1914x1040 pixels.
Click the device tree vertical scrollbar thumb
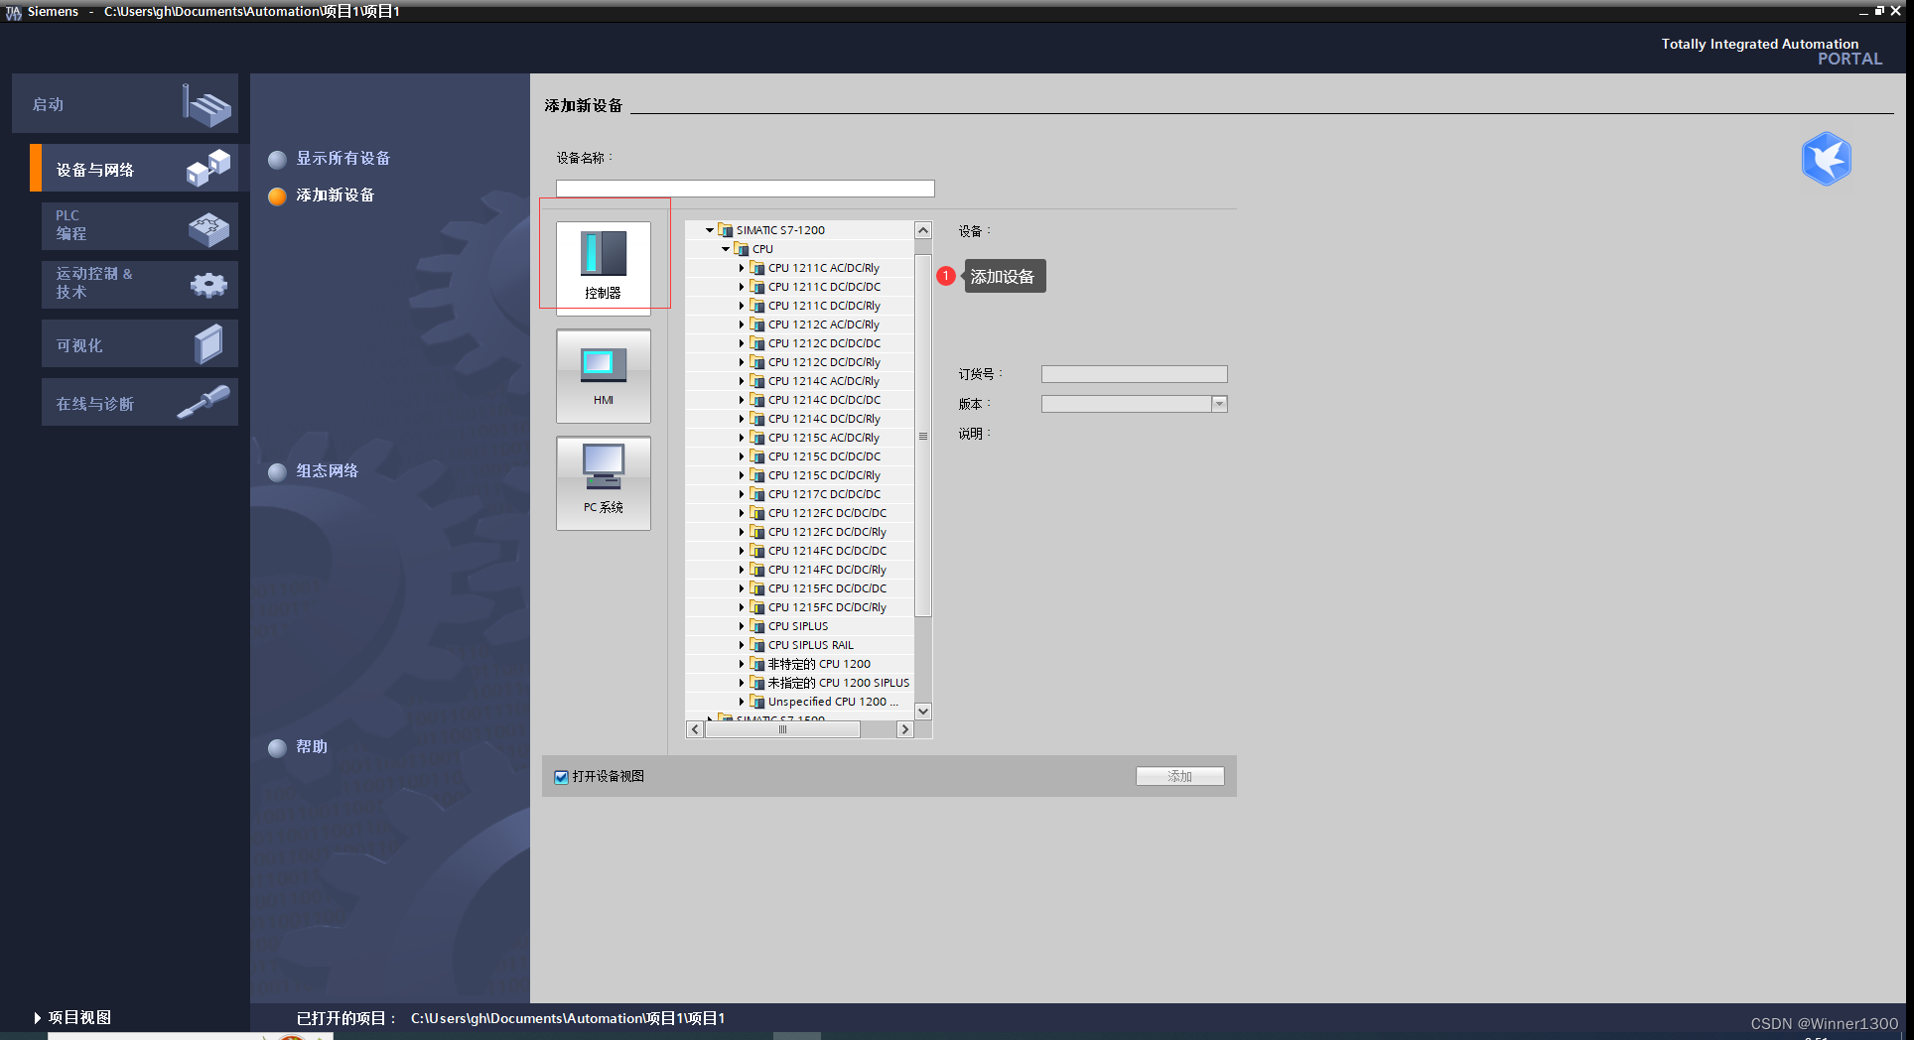point(923,436)
